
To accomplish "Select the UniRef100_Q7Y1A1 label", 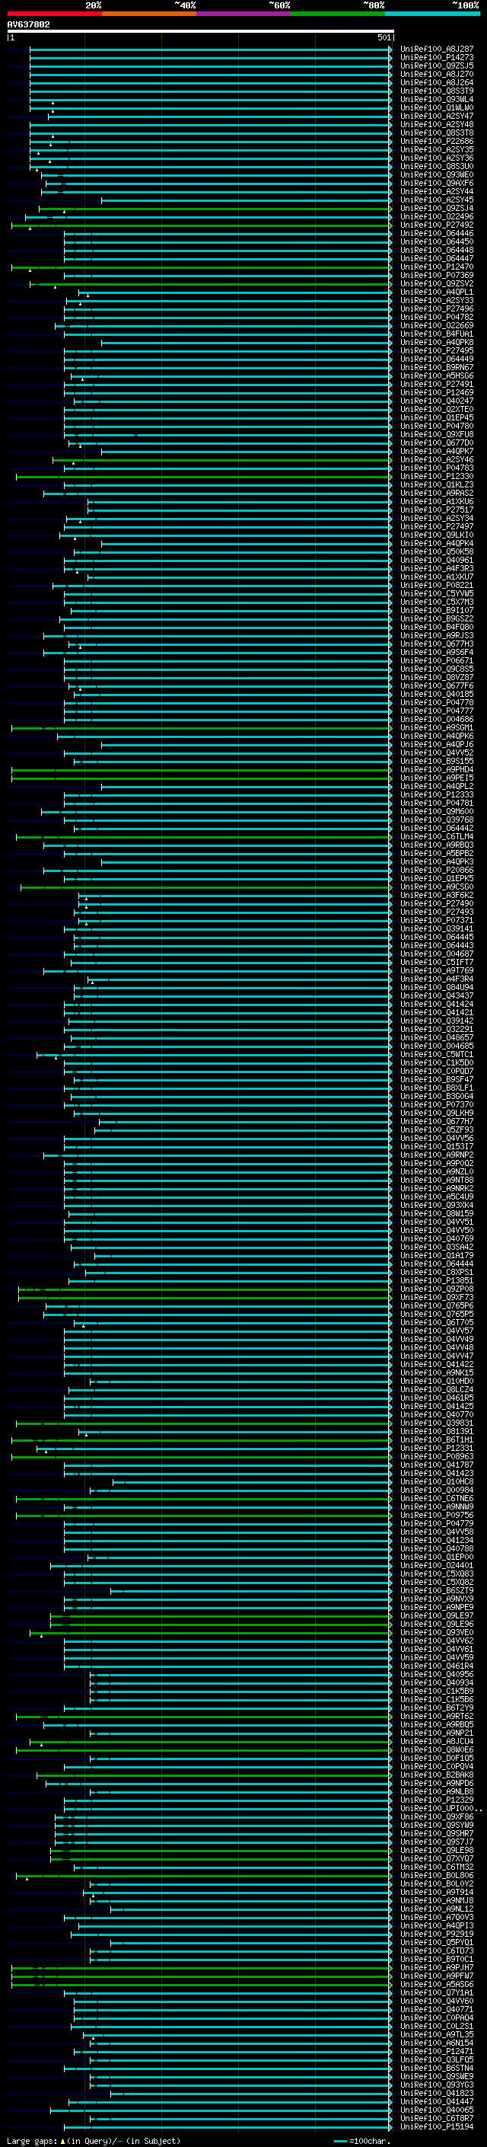I will (x=437, y=1993).
